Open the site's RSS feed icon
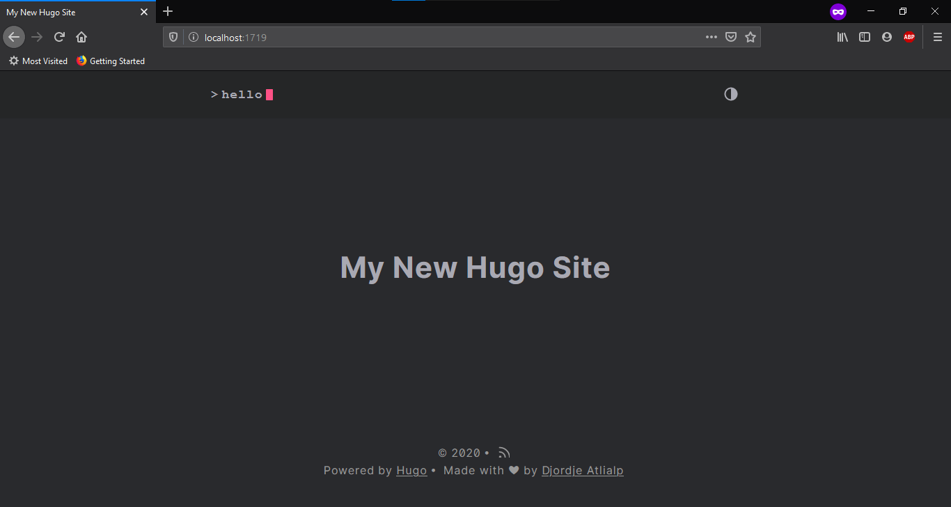 503,452
